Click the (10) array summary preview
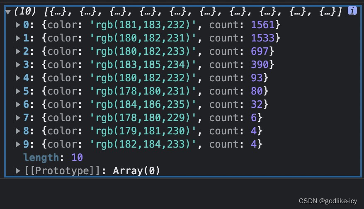This screenshot has height=209, width=364. 178,11
